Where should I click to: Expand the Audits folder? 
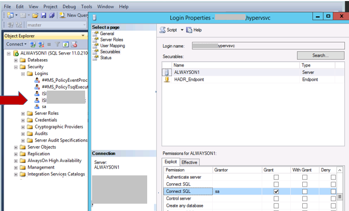click(x=23, y=134)
